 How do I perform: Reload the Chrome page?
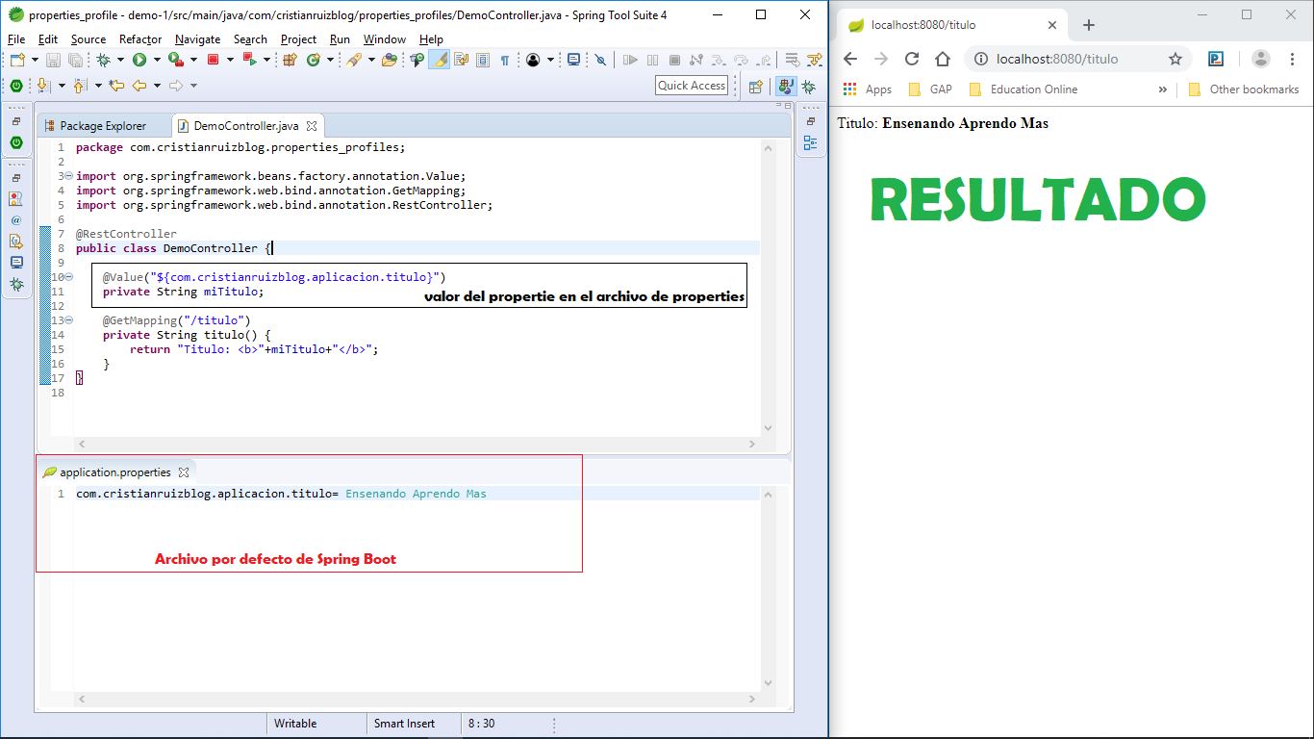tap(912, 59)
